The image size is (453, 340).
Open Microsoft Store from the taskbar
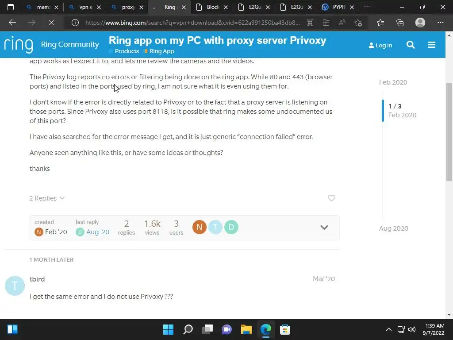click(x=285, y=329)
